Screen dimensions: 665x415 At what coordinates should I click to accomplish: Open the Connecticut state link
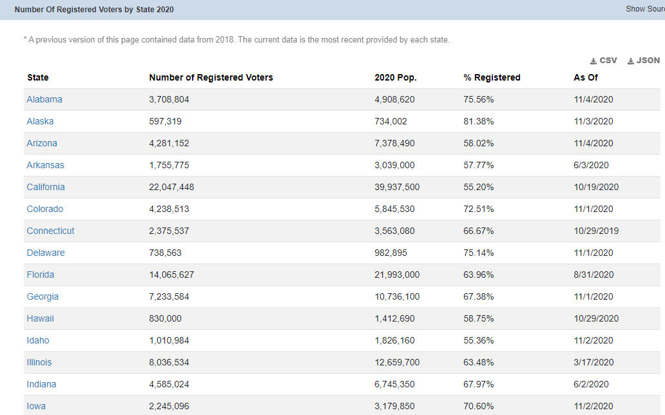tap(50, 231)
